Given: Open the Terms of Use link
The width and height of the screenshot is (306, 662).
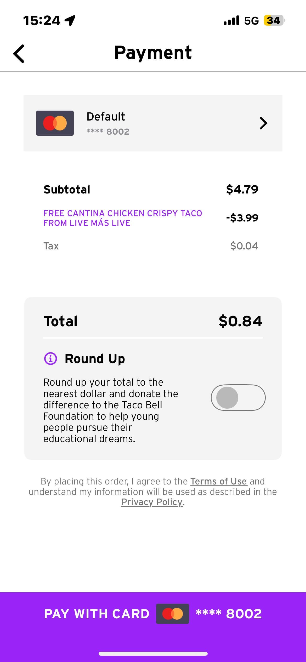Looking at the screenshot, I should [x=219, y=481].
